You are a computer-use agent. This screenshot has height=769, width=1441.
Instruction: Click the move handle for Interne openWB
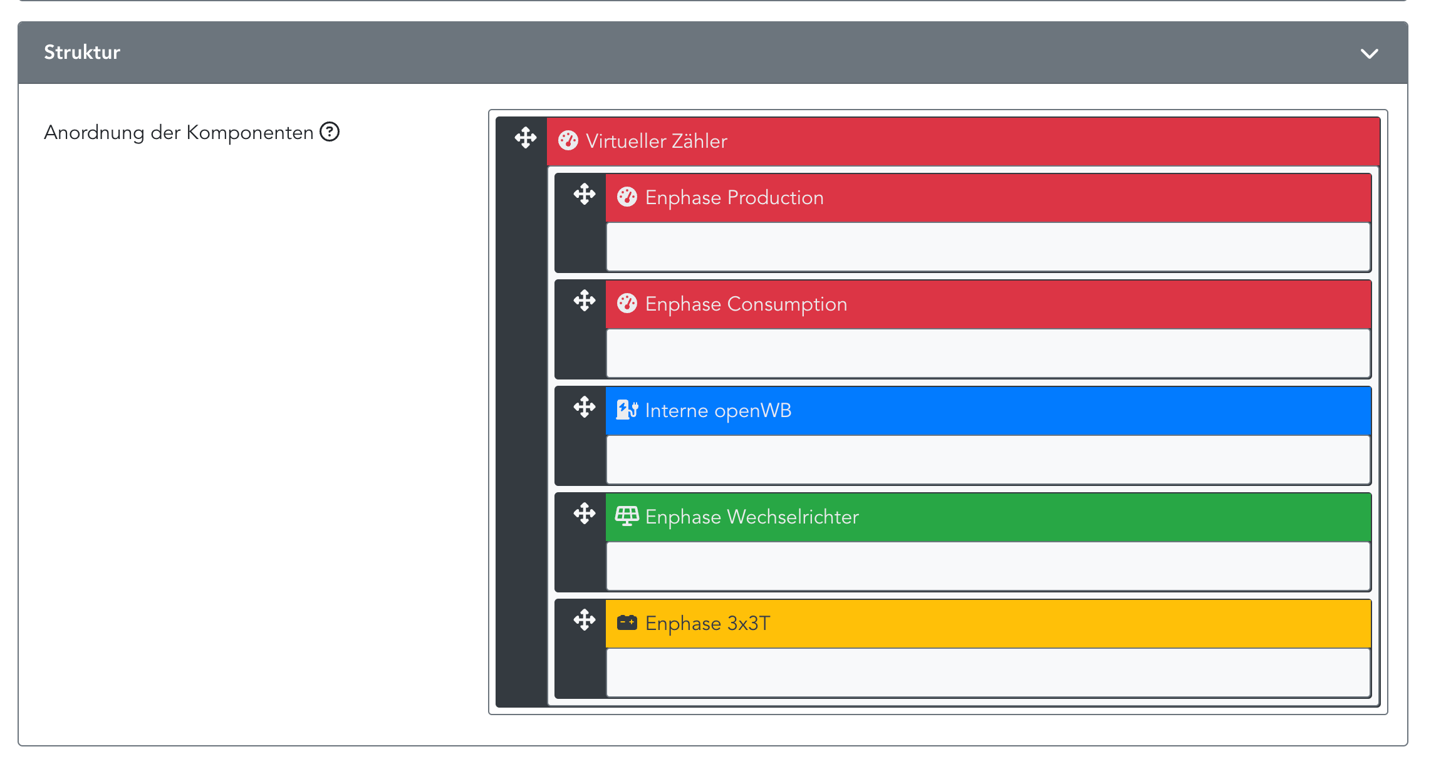[x=584, y=407]
